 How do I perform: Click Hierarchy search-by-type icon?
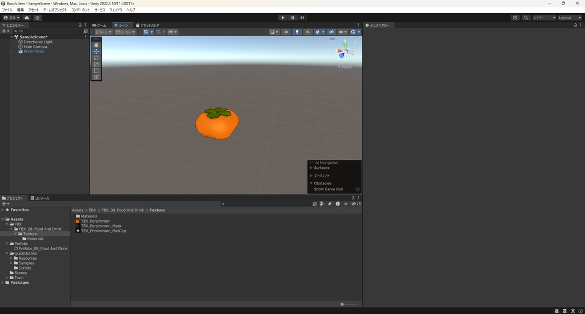coord(86,31)
